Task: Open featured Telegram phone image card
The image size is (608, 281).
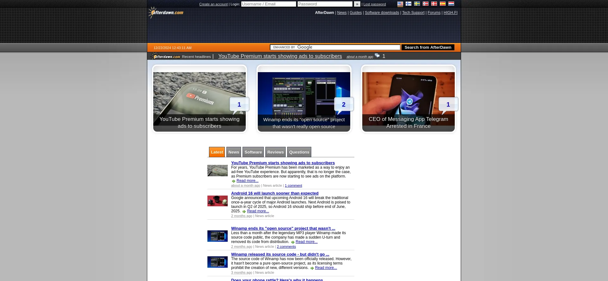Action: coord(408,99)
